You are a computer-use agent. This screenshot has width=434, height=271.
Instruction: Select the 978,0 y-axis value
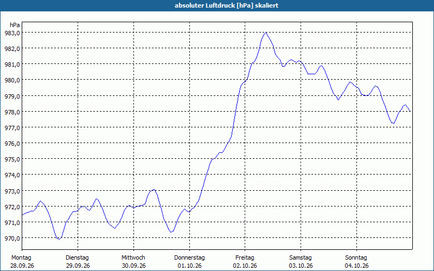coord(13,112)
